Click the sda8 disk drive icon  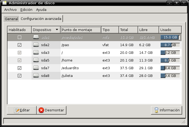(36, 76)
